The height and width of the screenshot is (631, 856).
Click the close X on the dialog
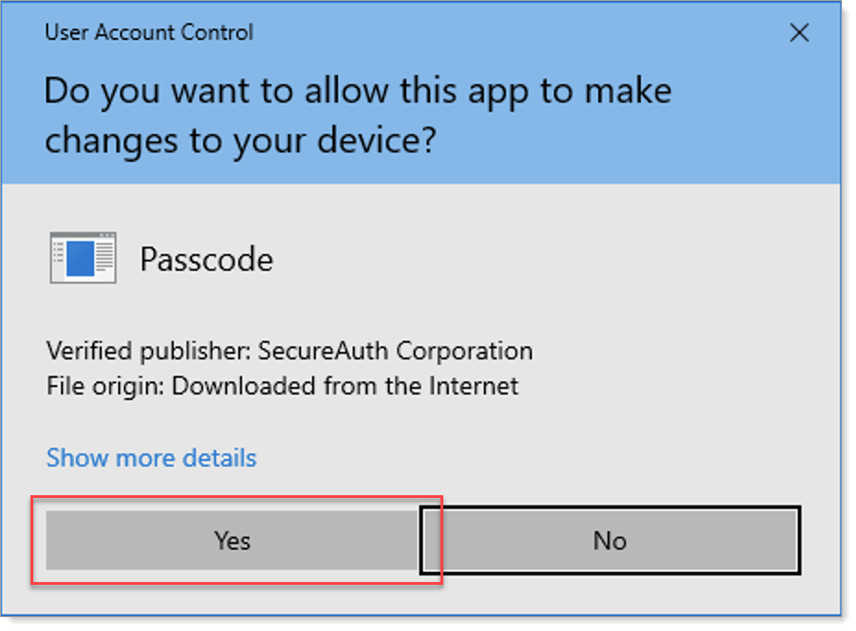800,32
